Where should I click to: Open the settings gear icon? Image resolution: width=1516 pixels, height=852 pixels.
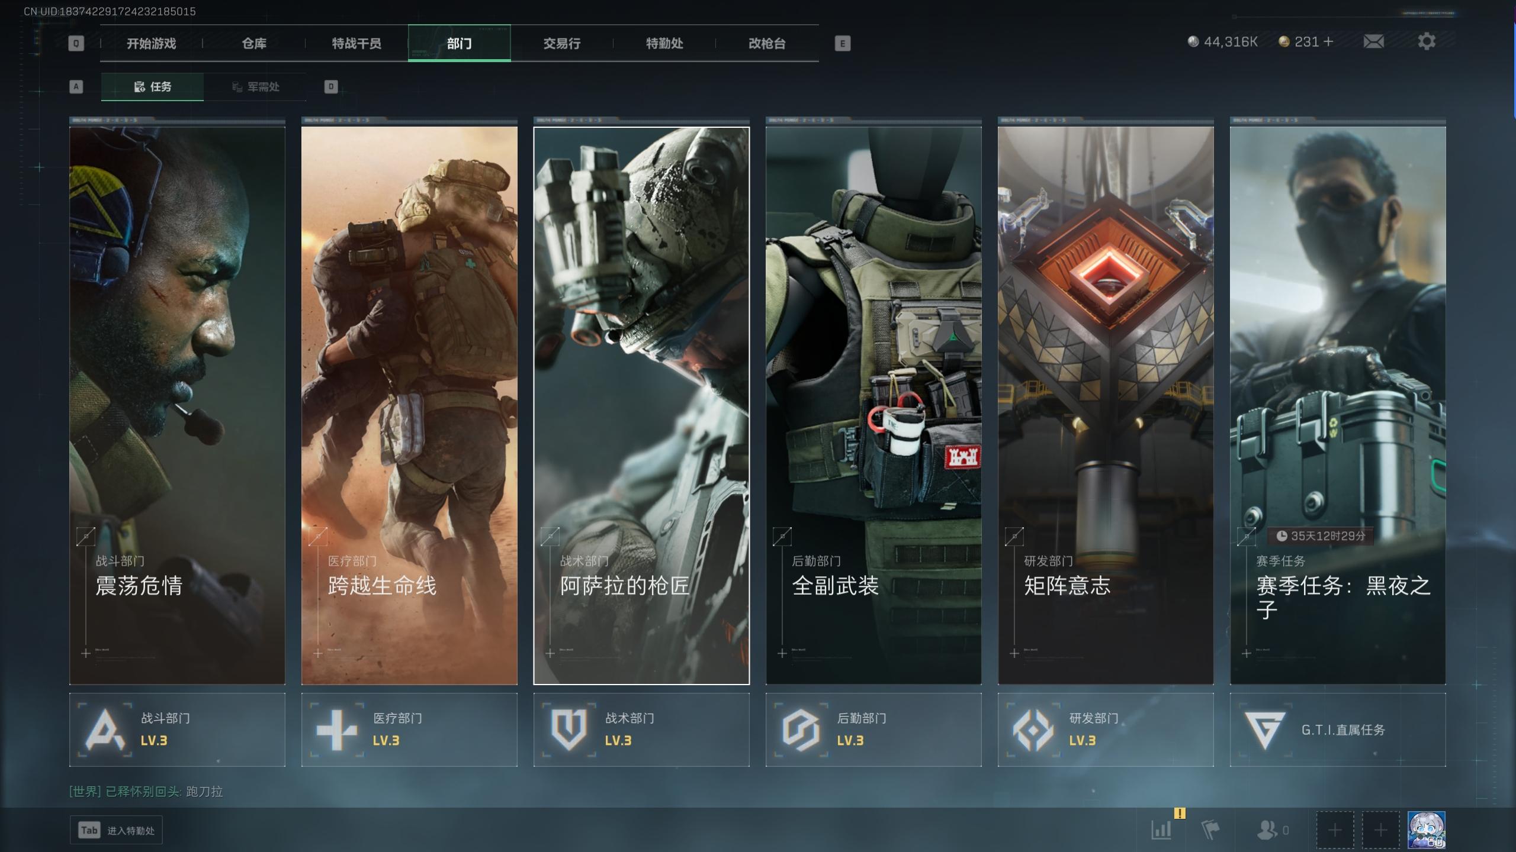1426,41
